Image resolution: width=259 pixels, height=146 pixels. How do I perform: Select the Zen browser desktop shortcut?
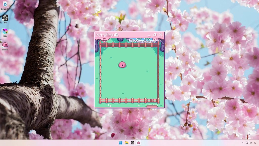point(5,19)
